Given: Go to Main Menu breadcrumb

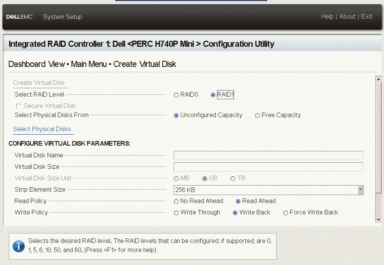Looking at the screenshot, I should 89,64.
